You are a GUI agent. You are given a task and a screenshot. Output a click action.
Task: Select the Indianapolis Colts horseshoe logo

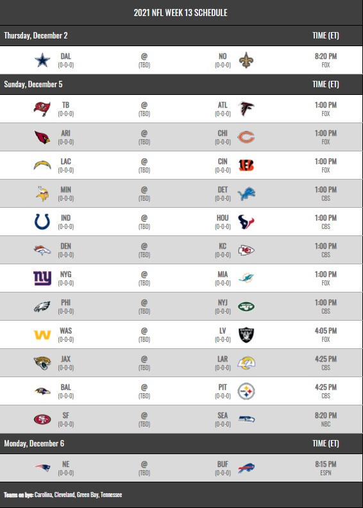coord(42,221)
